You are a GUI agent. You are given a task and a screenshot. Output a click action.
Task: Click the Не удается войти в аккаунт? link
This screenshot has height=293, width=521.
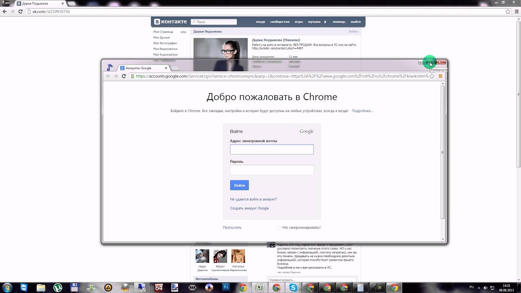click(253, 199)
